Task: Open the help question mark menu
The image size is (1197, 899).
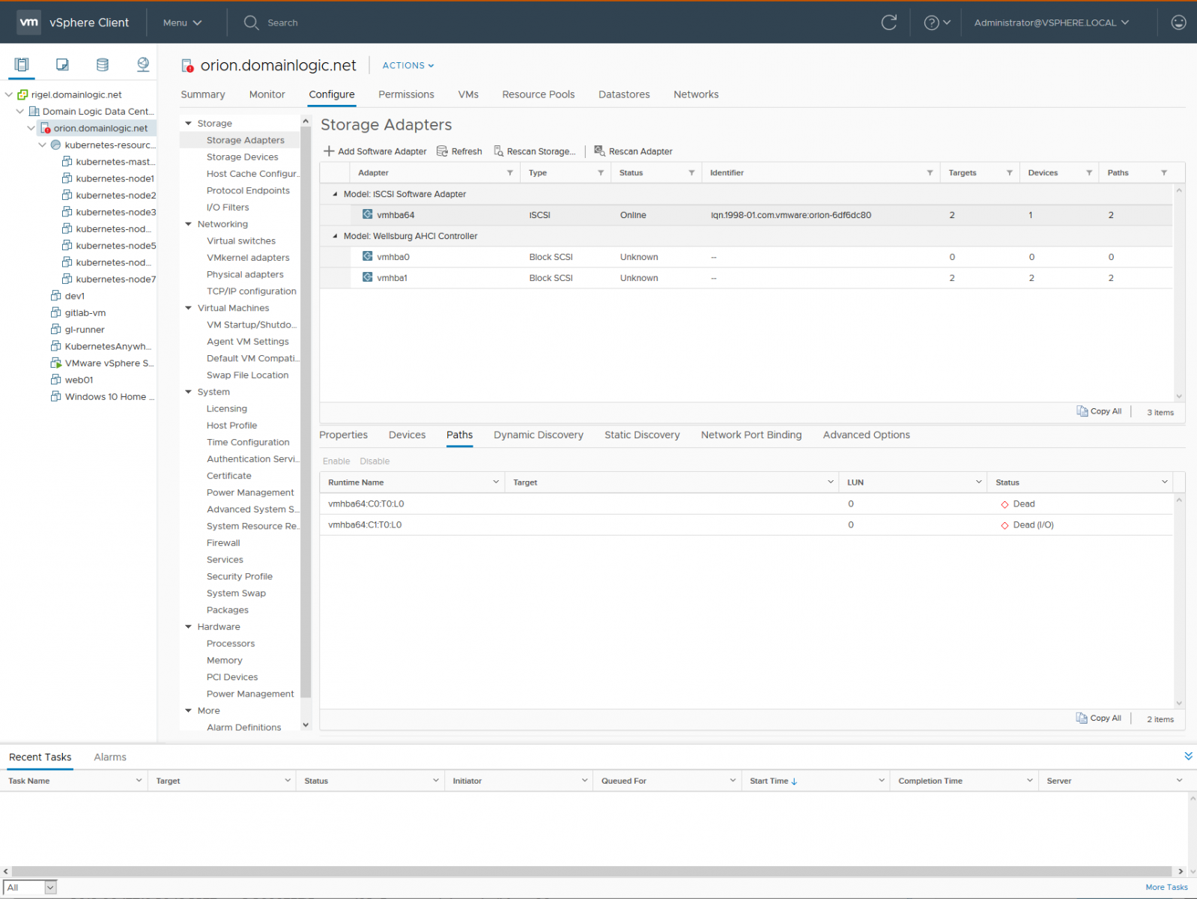Action: coord(937,22)
